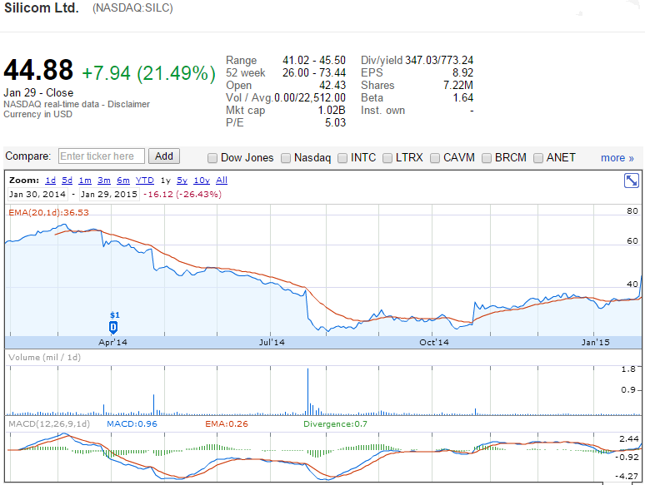This screenshot has width=645, height=485.
Task: Tick the LTRX comparison checkbox
Action: click(387, 158)
